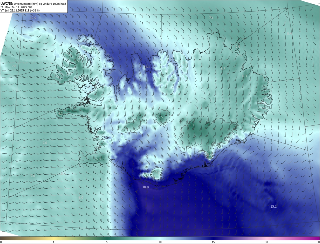Click the map title "Úrkomumætti (mm) og vindur í 100m hæð"
The width and height of the screenshot is (320, 244).
tap(39, 3)
